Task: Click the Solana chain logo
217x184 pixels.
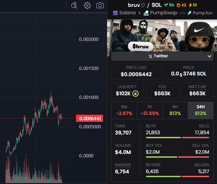Action: click(x=115, y=13)
